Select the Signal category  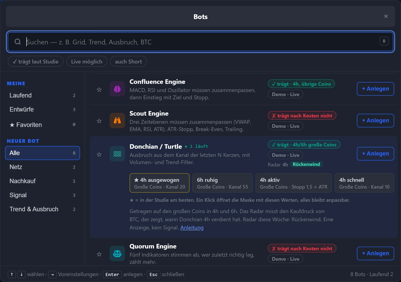click(x=42, y=195)
